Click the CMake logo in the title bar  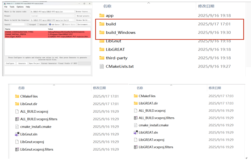(5, 3)
